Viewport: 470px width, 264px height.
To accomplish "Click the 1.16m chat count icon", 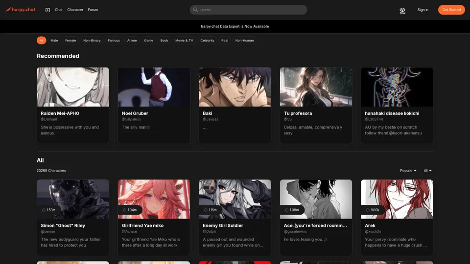I will 206,210.
